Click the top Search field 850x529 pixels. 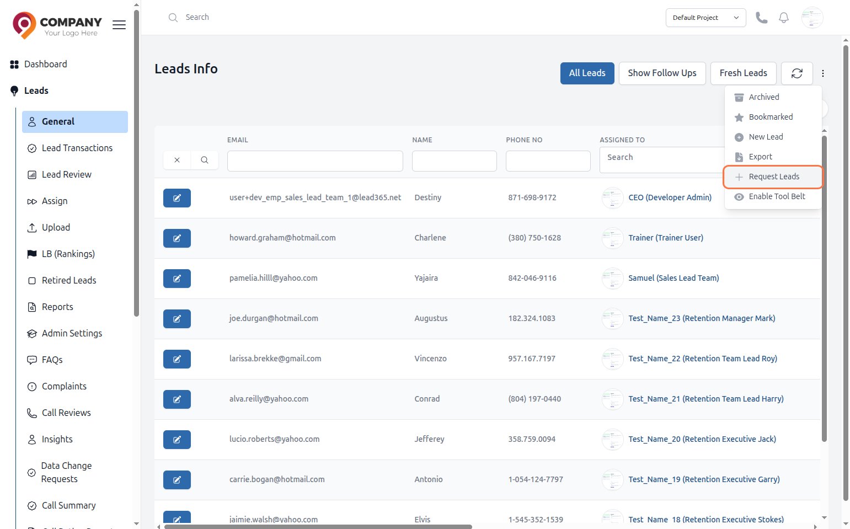[x=197, y=18]
